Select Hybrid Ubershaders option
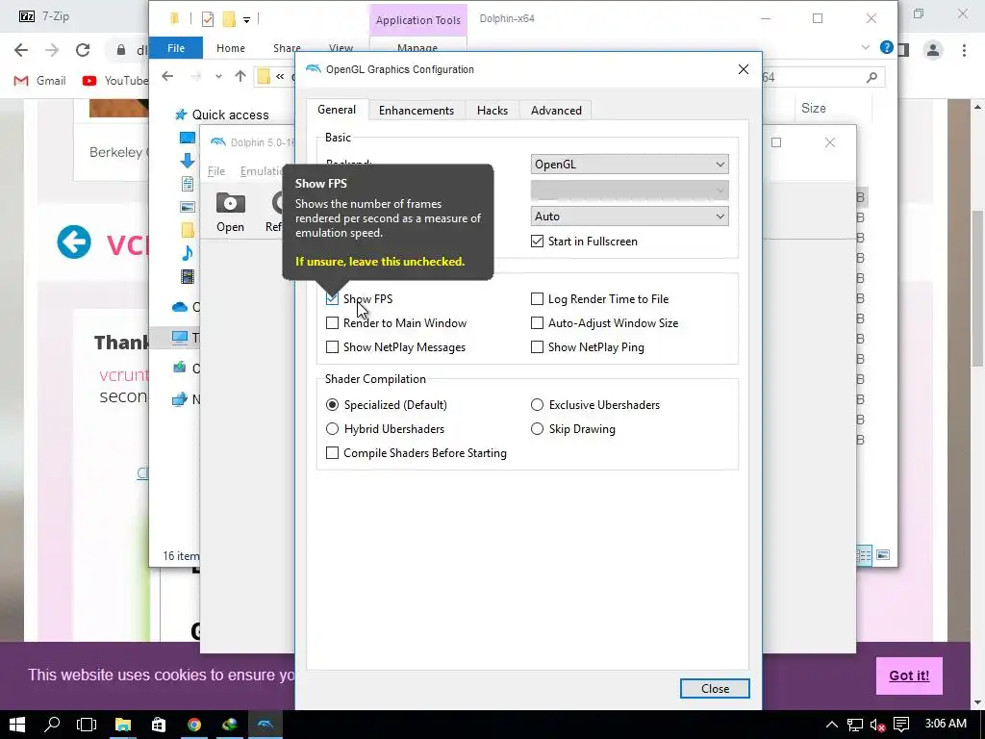The height and width of the screenshot is (739, 985). pyautogui.click(x=332, y=429)
